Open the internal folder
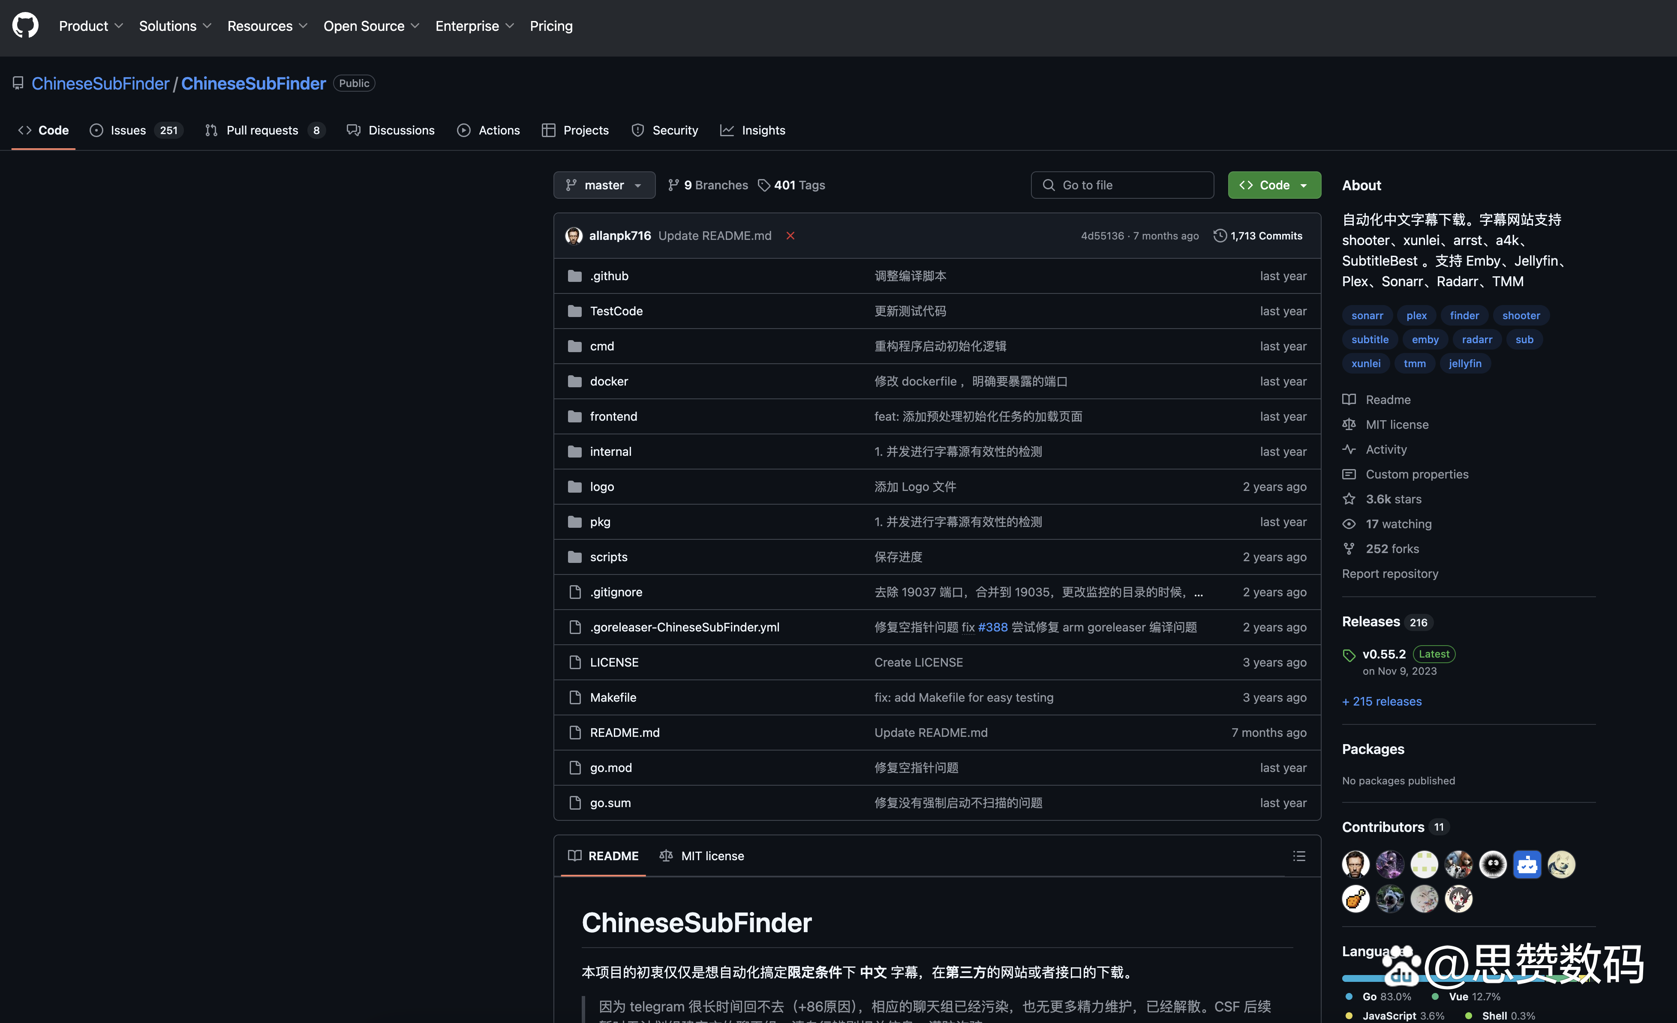1677x1023 pixels. click(x=610, y=452)
